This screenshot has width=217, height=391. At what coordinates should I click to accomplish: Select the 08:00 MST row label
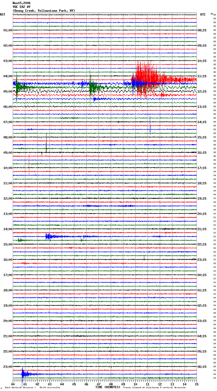[8, 137]
